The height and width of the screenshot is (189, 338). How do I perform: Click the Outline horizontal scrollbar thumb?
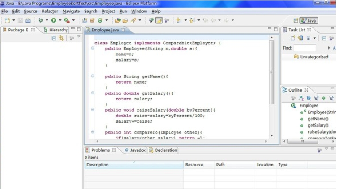click(x=303, y=141)
